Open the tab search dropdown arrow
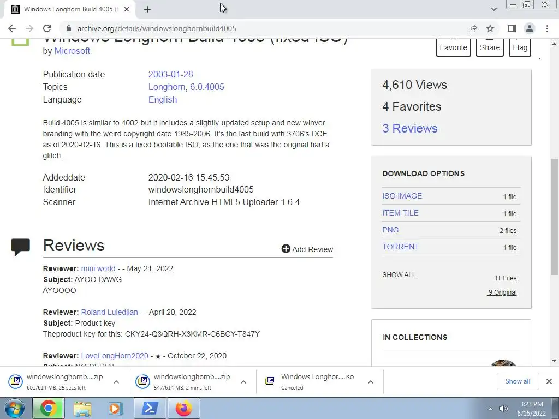Screen dimensions: 559x419 [493, 9]
